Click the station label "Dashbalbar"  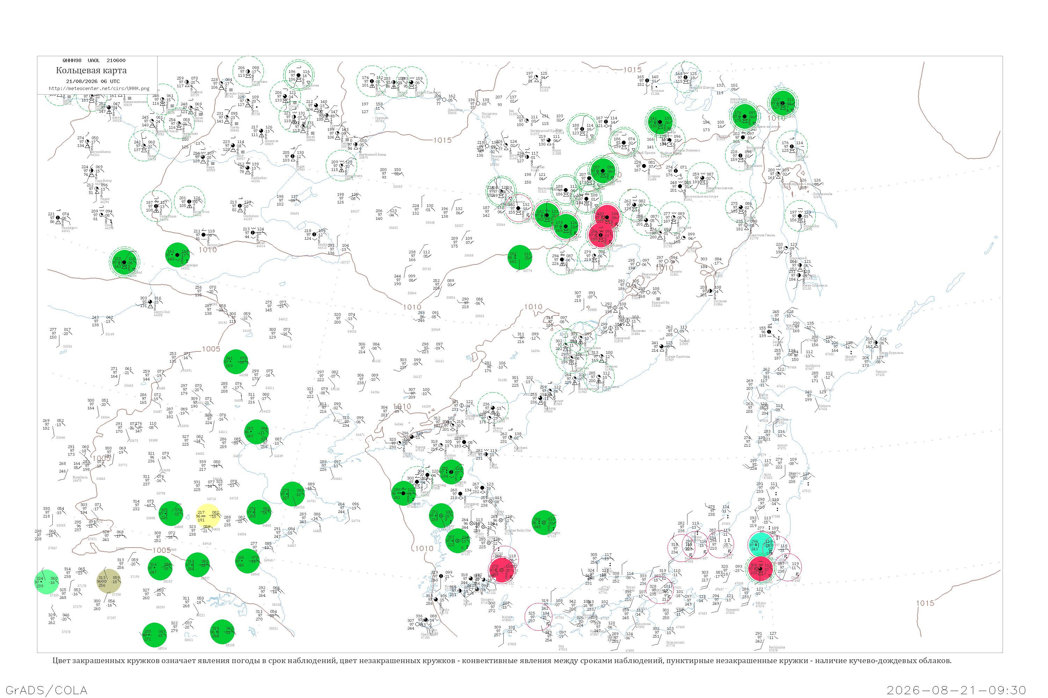pos(259,178)
